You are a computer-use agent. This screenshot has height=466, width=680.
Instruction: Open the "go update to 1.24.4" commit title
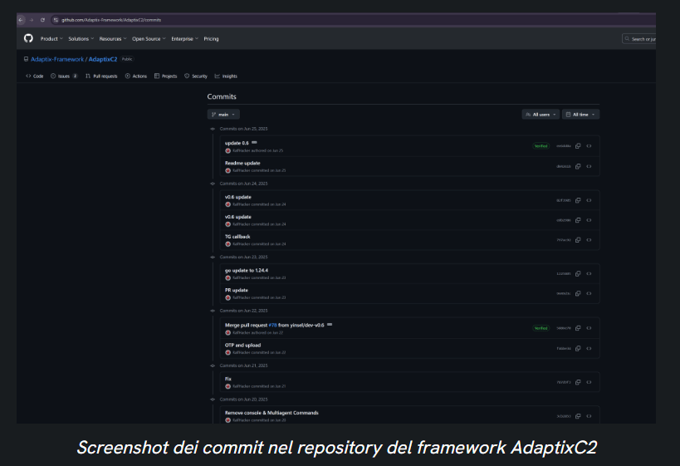(247, 270)
